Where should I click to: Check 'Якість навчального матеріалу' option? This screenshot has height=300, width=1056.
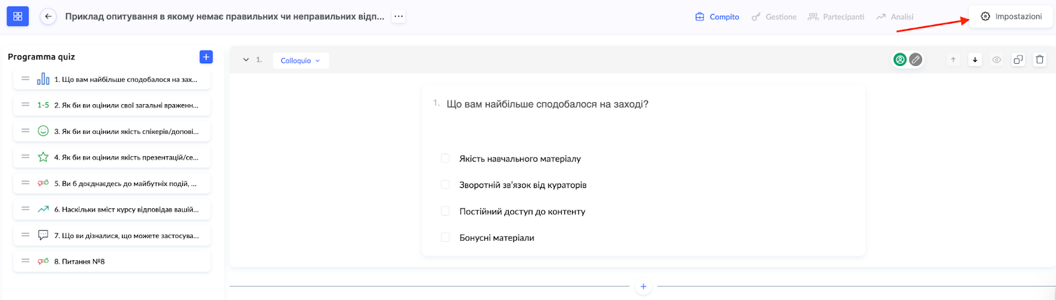pos(445,158)
